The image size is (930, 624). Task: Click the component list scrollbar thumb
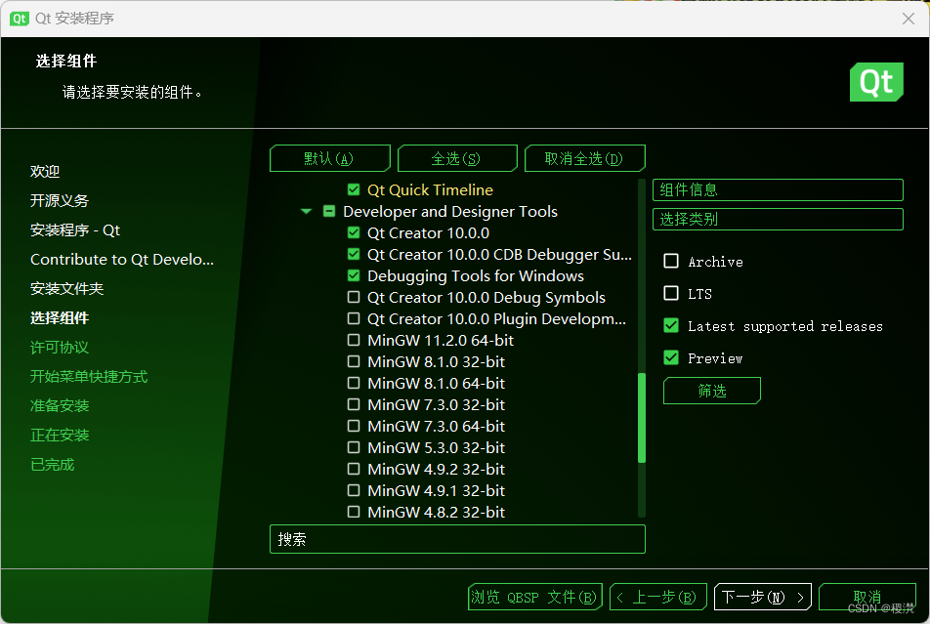pos(642,418)
